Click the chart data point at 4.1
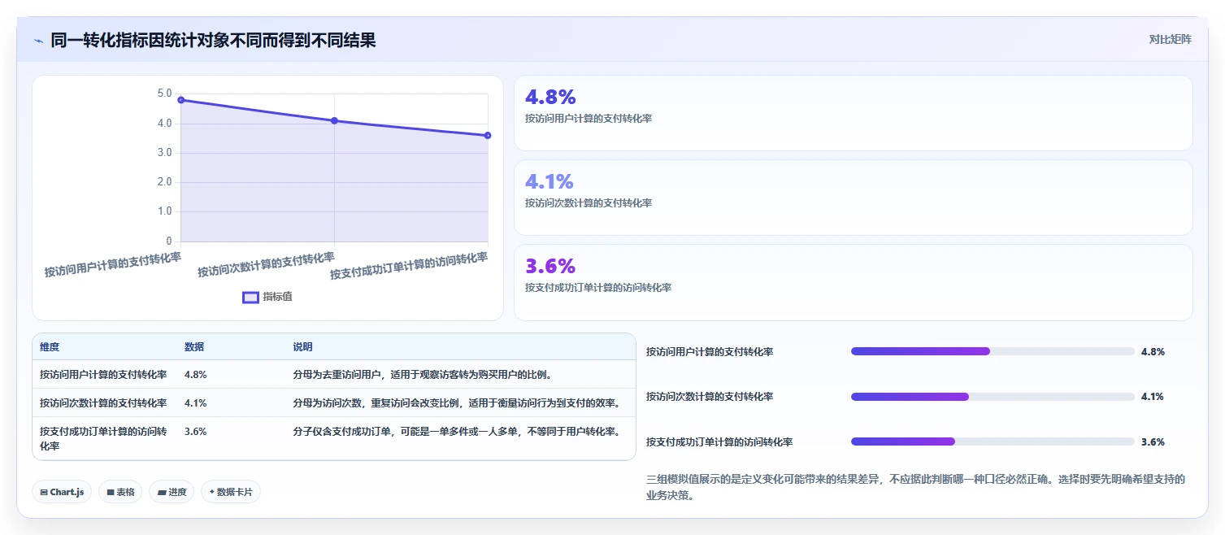The width and height of the screenshot is (1225, 535). point(334,120)
